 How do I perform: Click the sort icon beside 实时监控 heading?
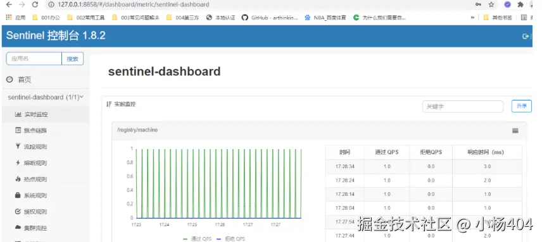click(x=109, y=104)
